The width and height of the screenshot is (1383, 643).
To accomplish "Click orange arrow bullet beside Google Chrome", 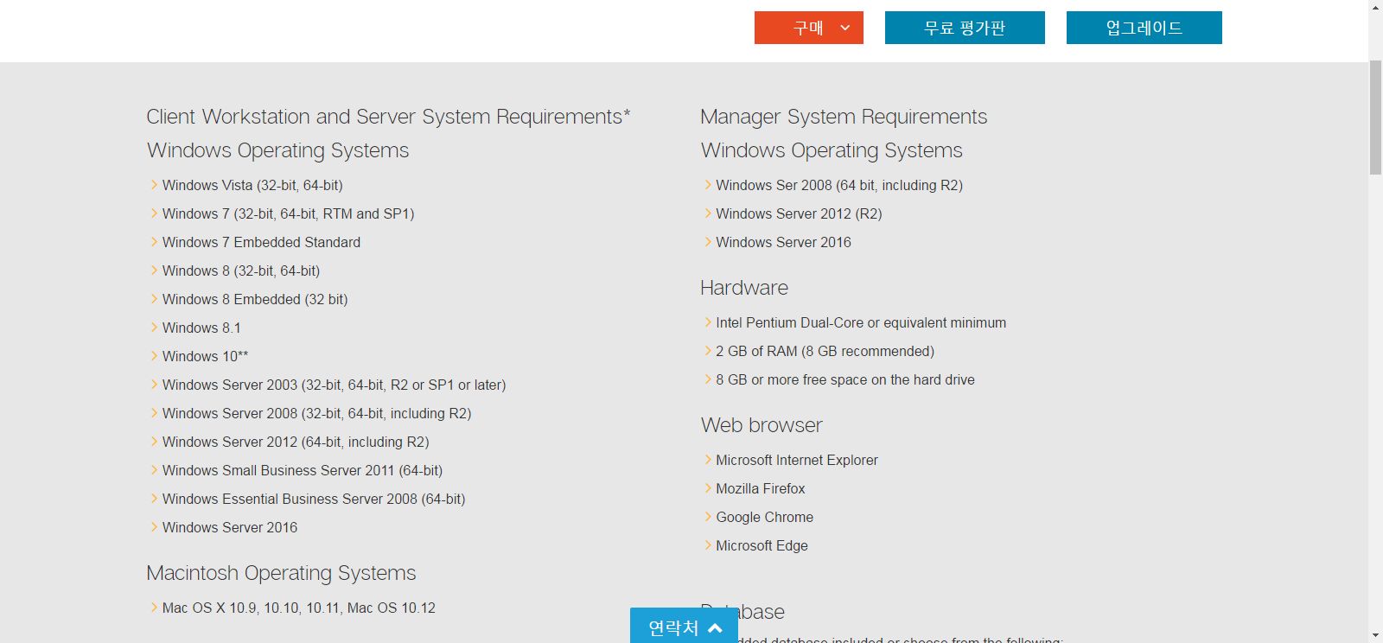I will [708, 516].
